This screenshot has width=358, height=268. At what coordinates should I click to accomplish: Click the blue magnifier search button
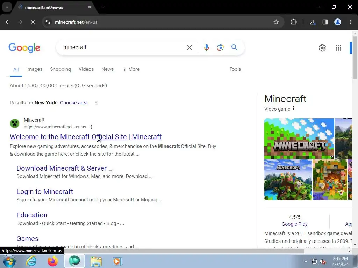(234, 47)
